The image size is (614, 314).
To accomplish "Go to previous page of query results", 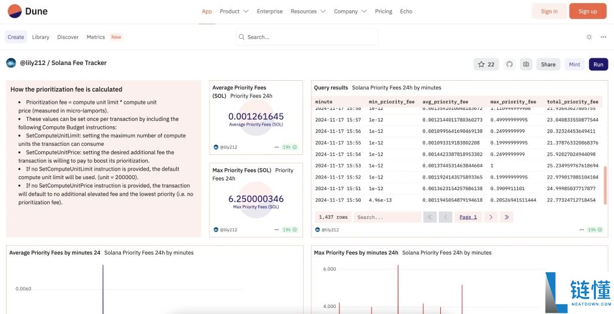I will tap(445, 217).
